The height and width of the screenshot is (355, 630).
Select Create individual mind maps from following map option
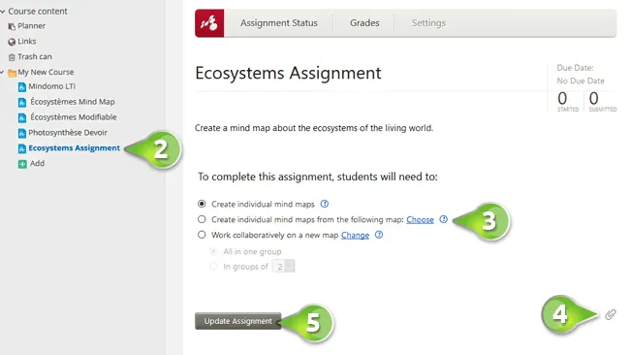(x=202, y=219)
